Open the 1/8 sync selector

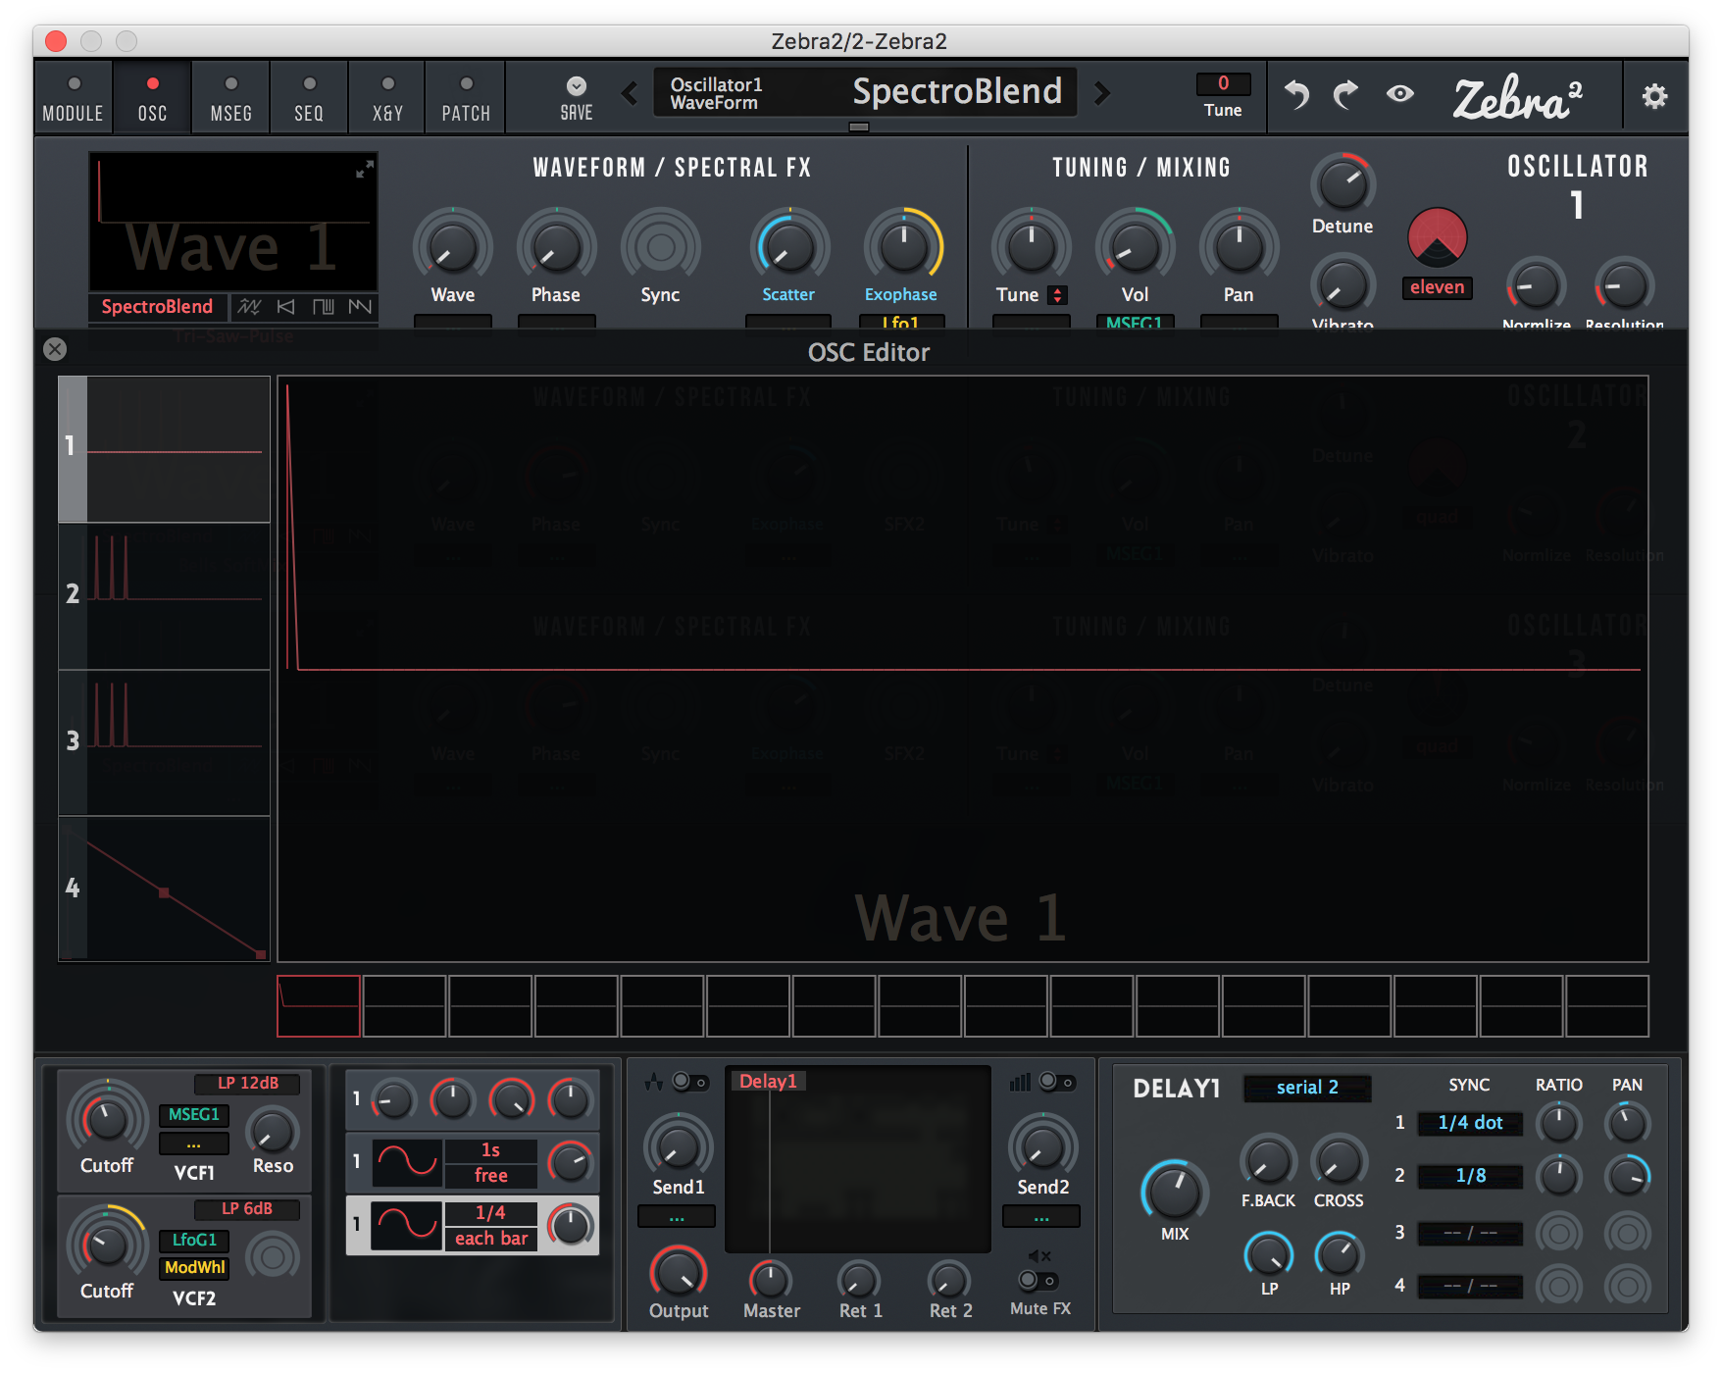point(1470,1176)
